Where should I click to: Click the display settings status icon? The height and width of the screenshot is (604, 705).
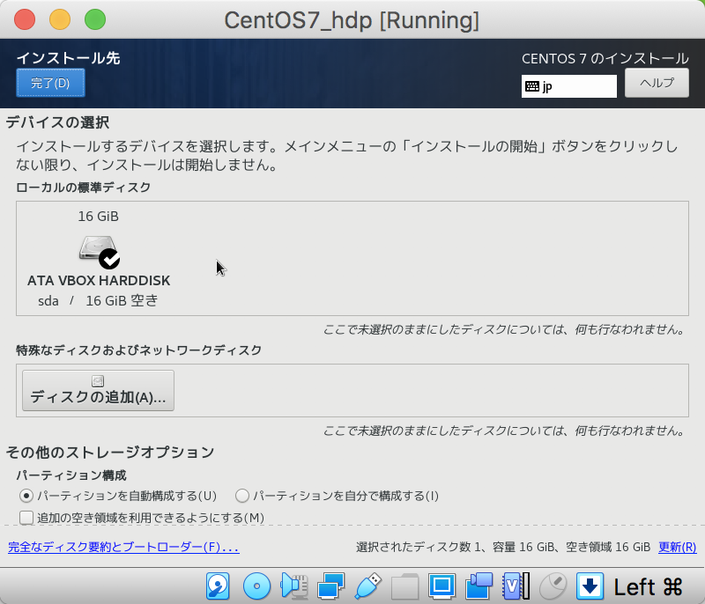[x=442, y=586]
